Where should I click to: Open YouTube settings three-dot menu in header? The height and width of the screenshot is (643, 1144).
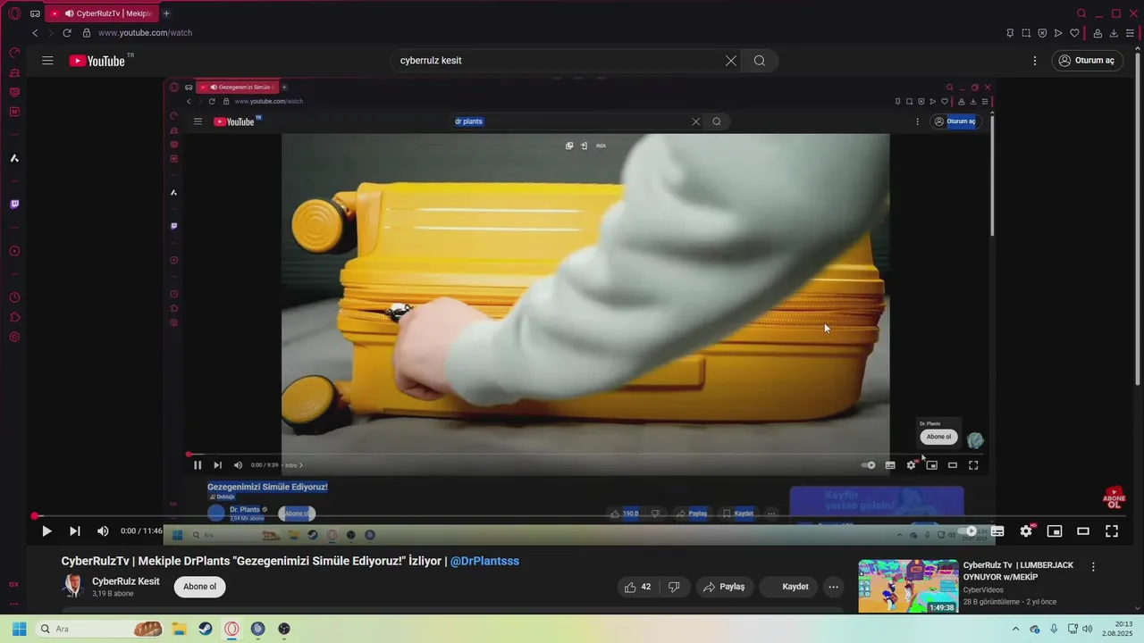point(1035,61)
